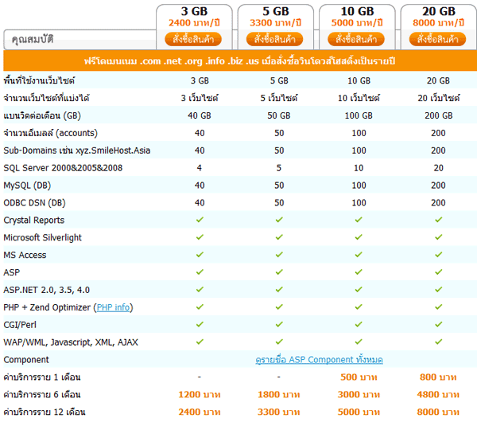Click the 1800 บาท six-month price
477x422 pixels.
click(279, 395)
